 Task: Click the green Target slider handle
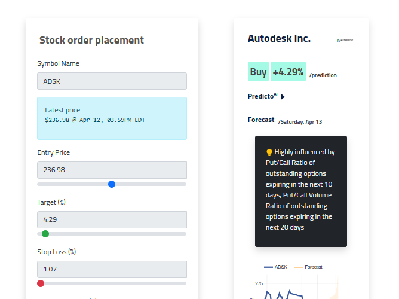(x=45, y=234)
